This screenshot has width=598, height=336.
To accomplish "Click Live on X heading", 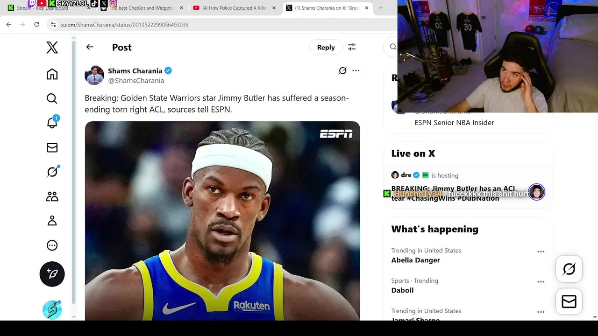I will coord(413,154).
